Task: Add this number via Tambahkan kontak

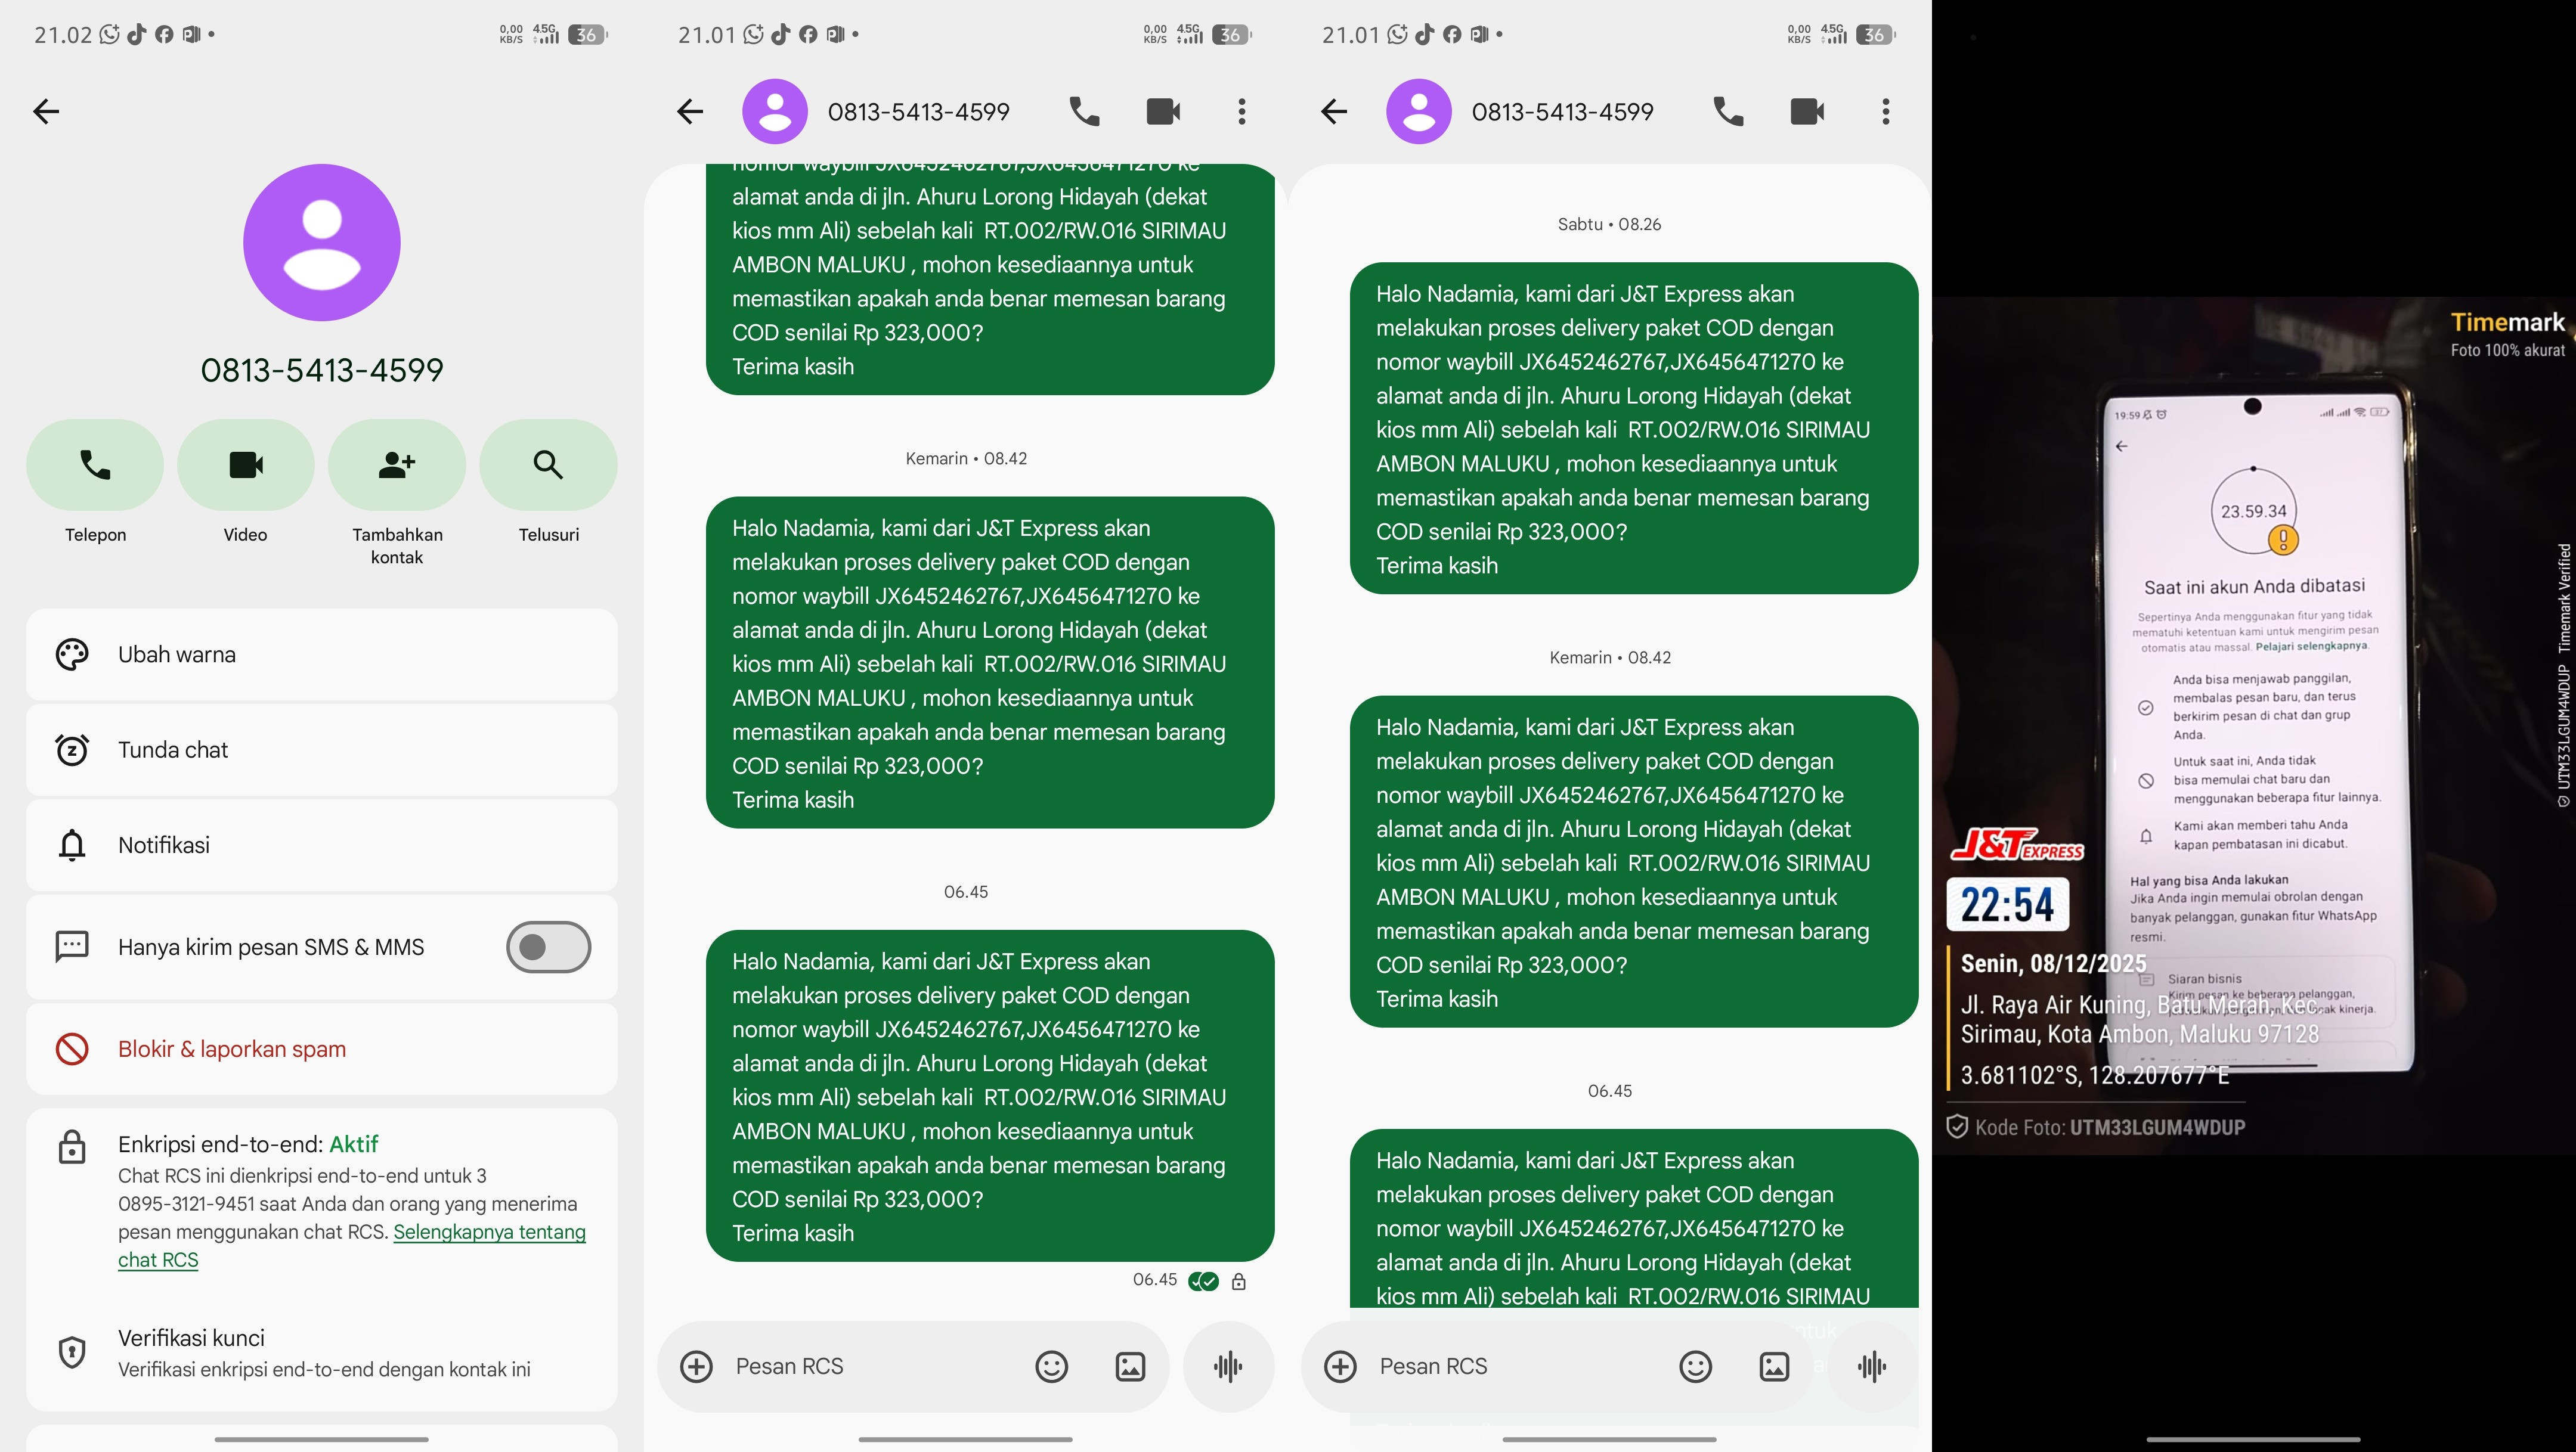Action: (397, 465)
